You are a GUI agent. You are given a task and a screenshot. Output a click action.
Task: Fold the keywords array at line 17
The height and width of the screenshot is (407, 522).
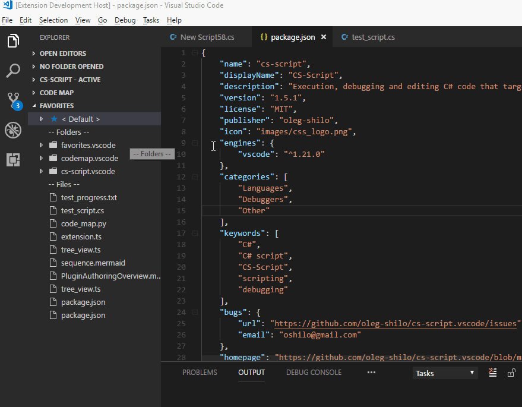tap(195, 233)
